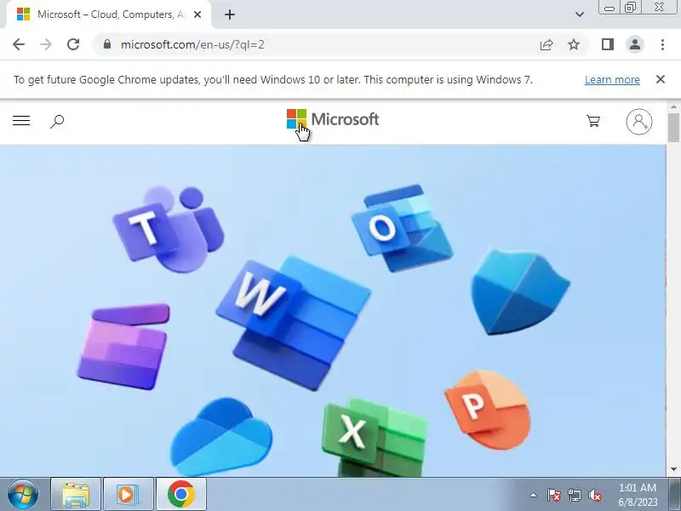Sign in with the account icon
Image resolution: width=681 pixels, height=511 pixels.
tap(639, 121)
